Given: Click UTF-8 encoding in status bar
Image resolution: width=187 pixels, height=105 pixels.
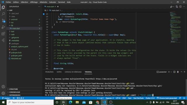Looking at the screenshot, I should (118, 98).
